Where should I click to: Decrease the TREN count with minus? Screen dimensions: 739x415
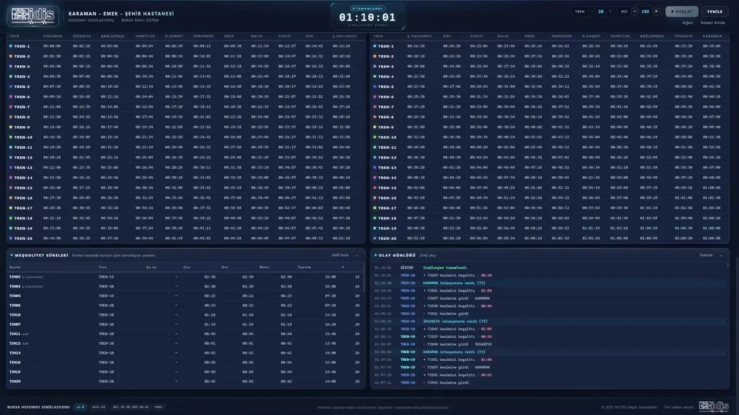(592, 12)
